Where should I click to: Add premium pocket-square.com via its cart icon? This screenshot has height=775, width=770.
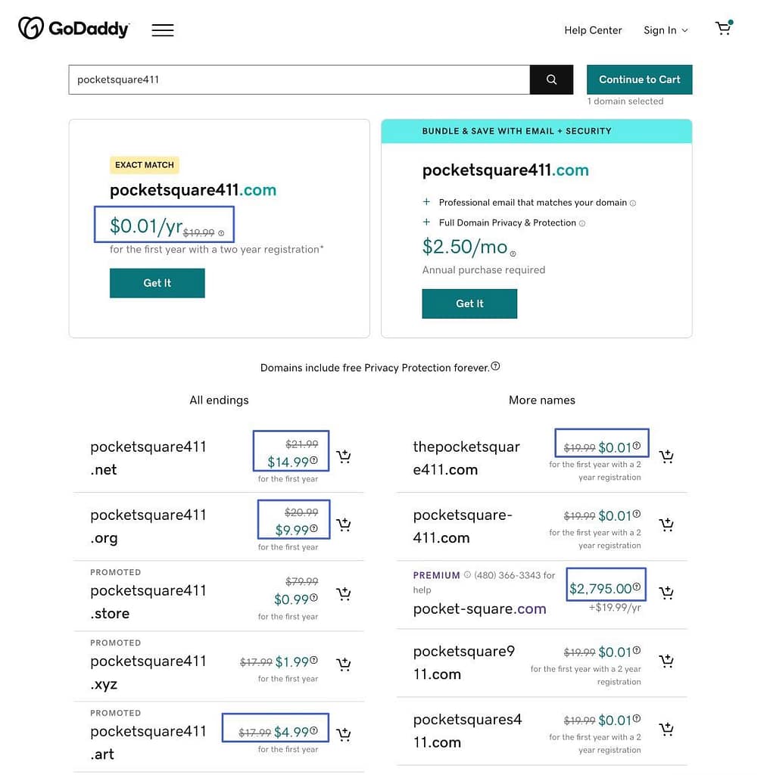point(666,593)
